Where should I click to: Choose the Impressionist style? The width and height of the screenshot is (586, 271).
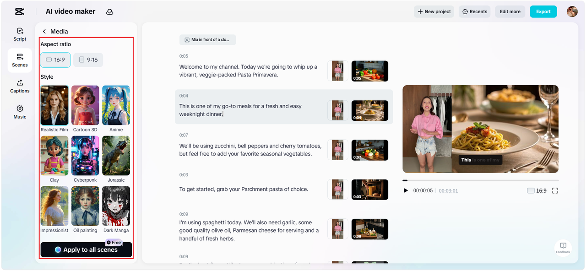[x=54, y=210]
